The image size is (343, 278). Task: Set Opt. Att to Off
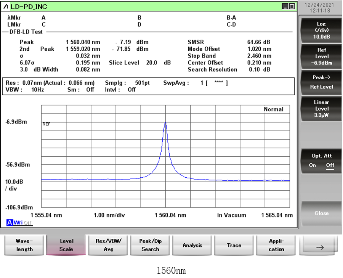[330, 165]
